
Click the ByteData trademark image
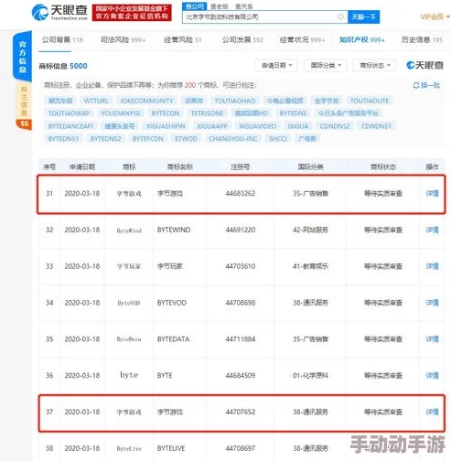tap(129, 339)
